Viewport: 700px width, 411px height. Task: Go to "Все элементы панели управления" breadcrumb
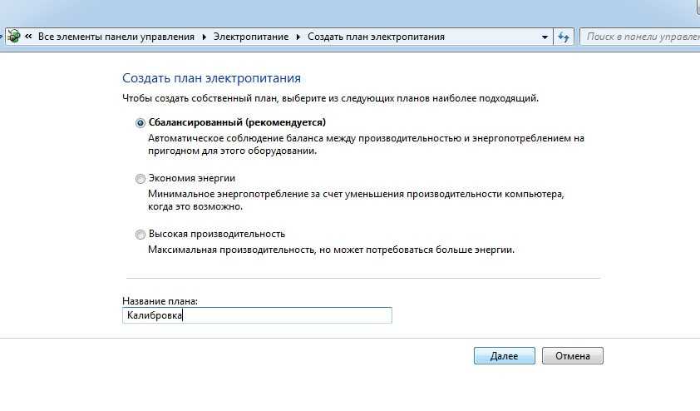click(x=115, y=37)
